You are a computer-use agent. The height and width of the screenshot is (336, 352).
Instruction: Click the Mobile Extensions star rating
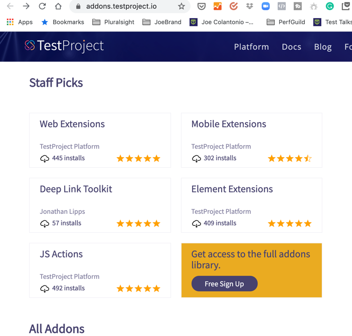(x=290, y=158)
